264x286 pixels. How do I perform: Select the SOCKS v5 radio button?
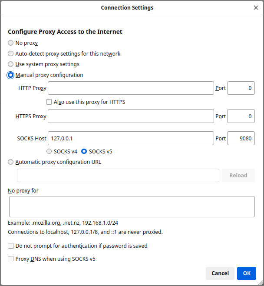pos(84,152)
